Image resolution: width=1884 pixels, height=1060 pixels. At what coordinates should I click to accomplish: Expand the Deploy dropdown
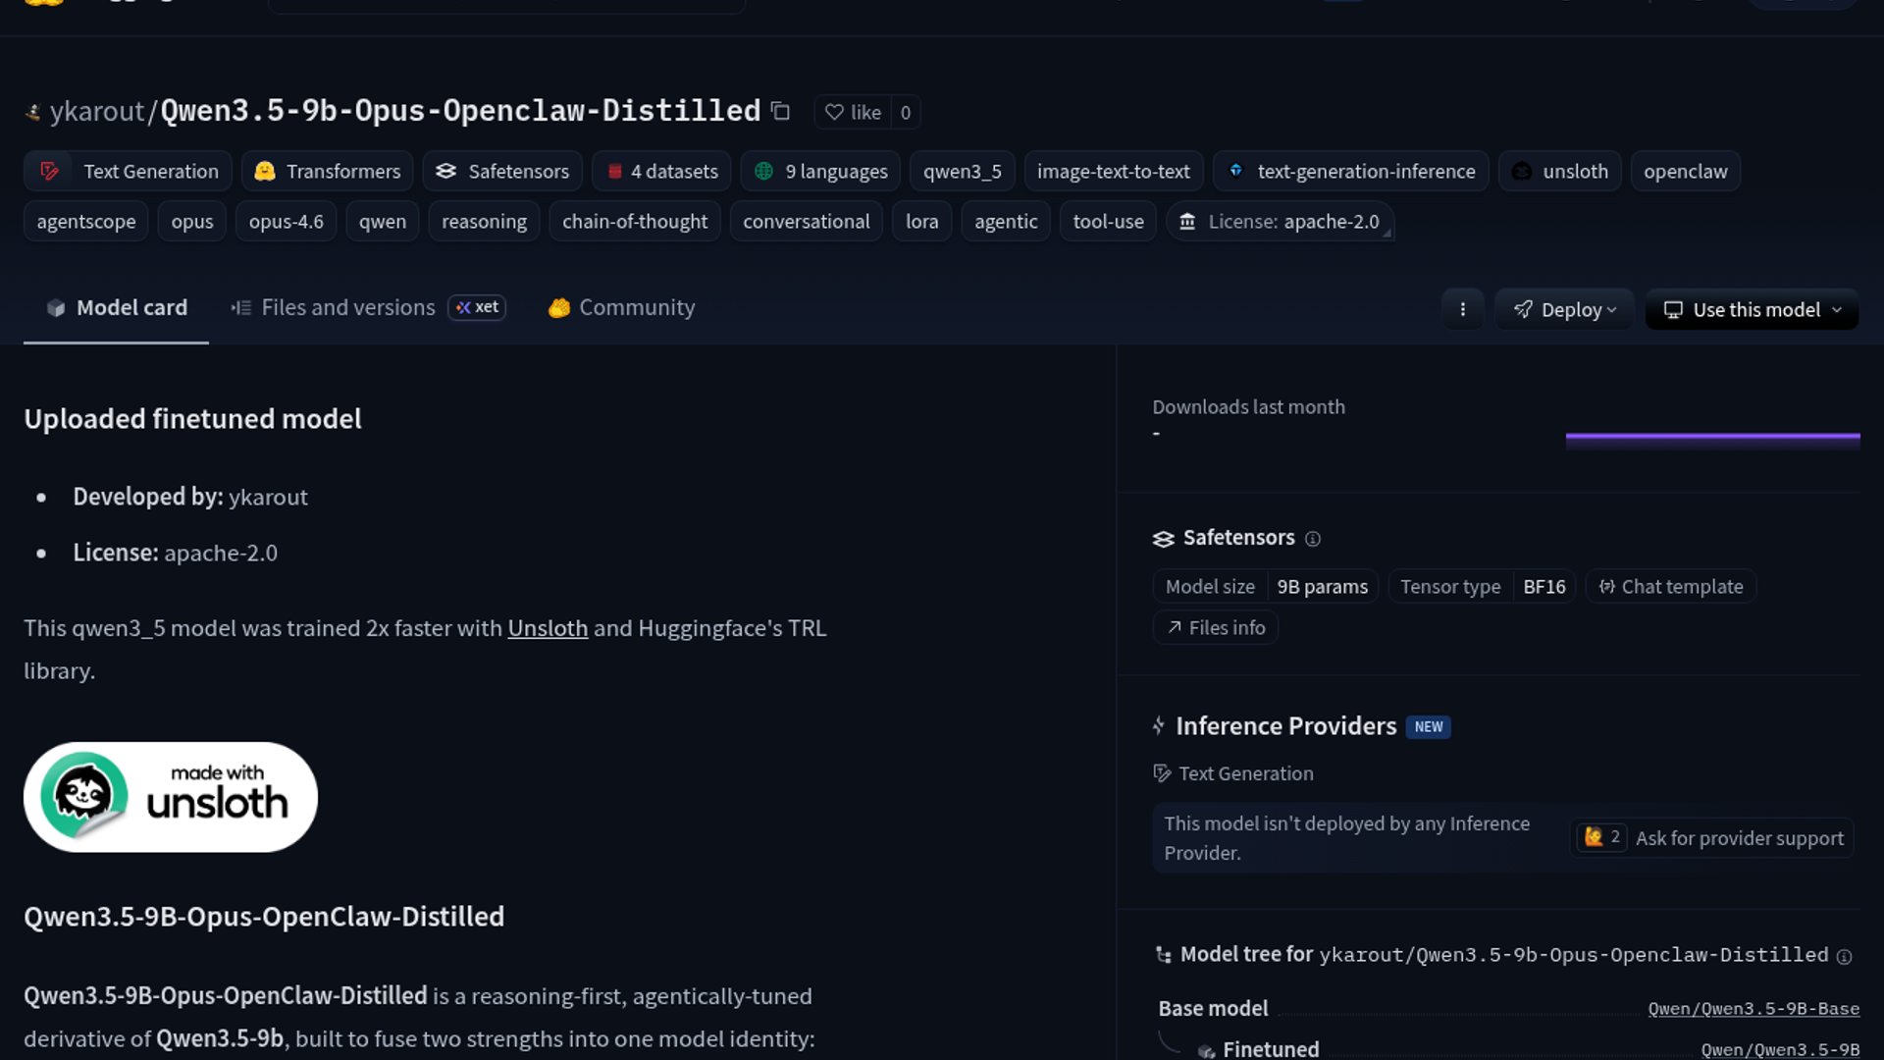tap(1564, 309)
